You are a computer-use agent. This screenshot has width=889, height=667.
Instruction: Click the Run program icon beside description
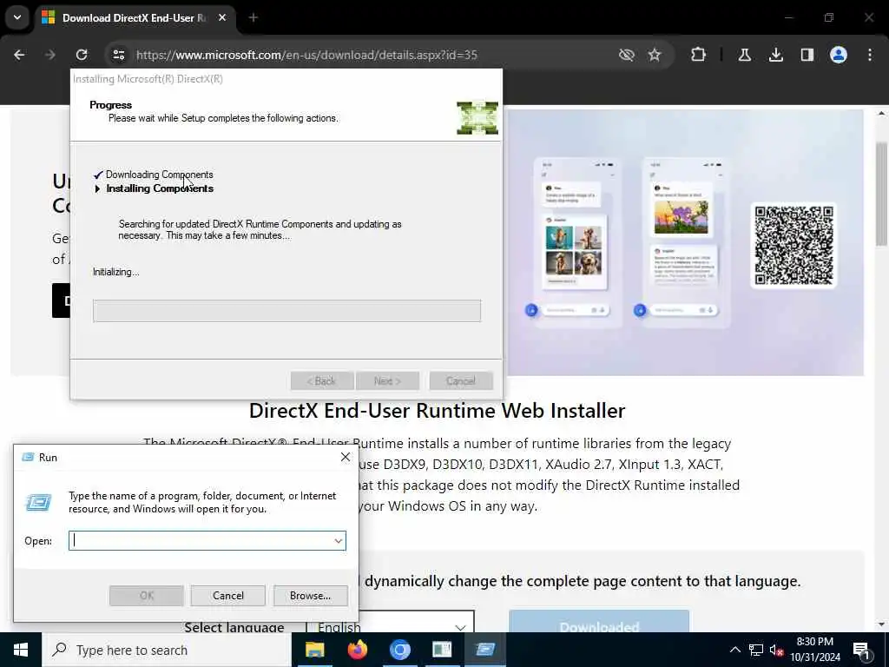38,502
